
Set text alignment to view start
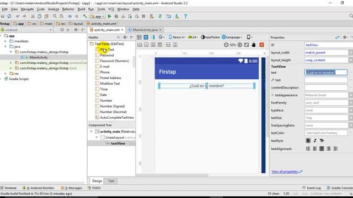point(308,148)
